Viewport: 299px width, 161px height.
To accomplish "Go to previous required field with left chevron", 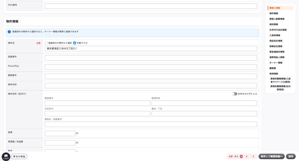I will tap(247, 157).
